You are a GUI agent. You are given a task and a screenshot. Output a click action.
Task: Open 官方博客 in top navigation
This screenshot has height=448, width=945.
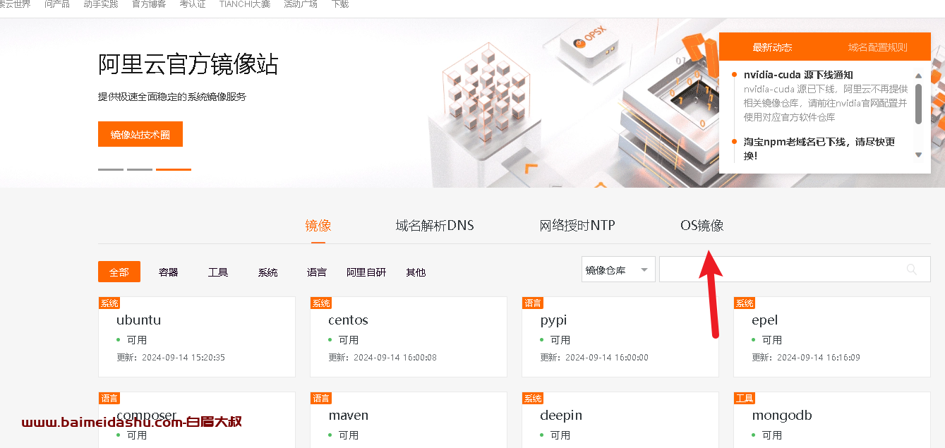[149, 4]
